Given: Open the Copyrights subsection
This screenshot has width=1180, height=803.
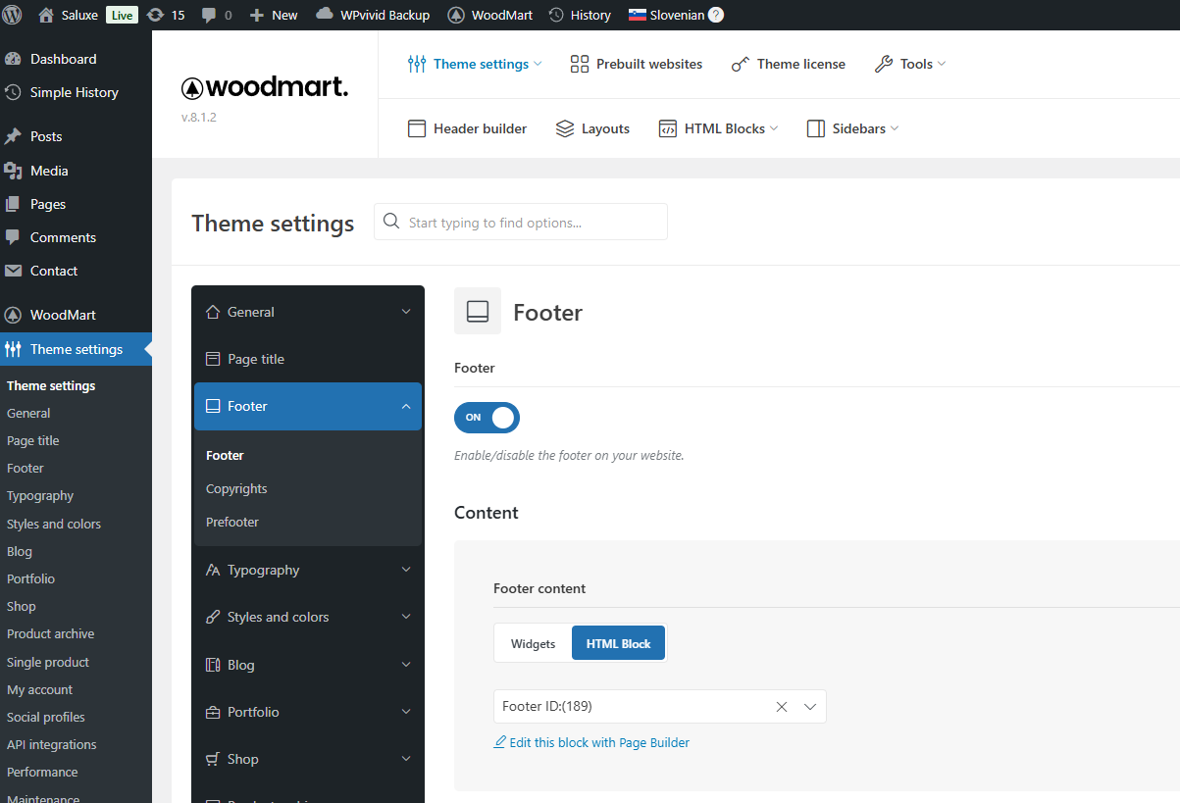Looking at the screenshot, I should tap(236, 488).
